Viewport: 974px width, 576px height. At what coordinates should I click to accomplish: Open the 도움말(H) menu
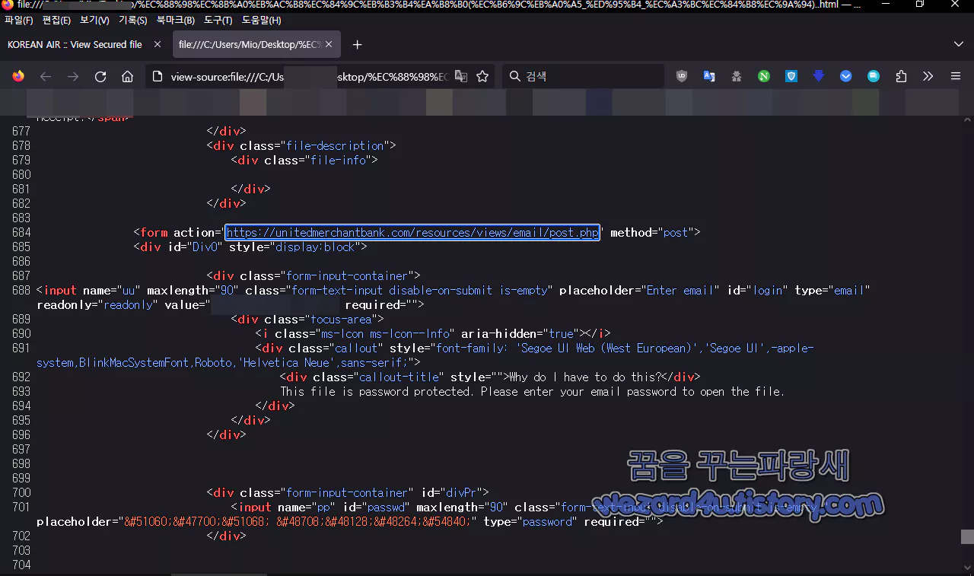click(261, 20)
